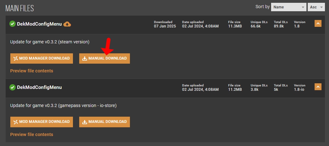The width and height of the screenshot is (329, 146).
Task: Click Manual Download for the steam version
Action: 105,58
